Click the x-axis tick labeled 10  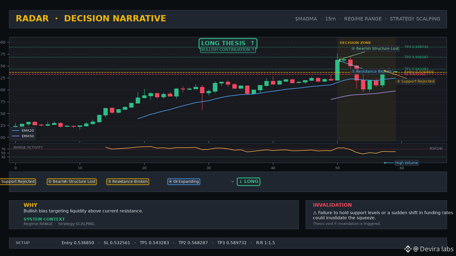point(80,168)
